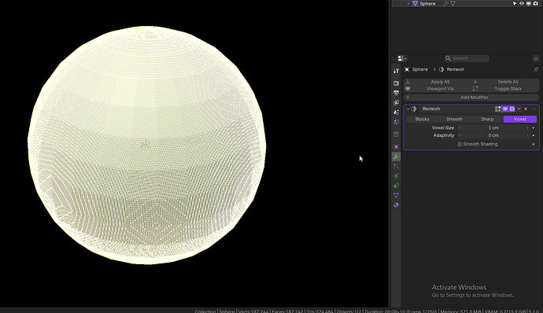Click the Voxel Size animate dot
543x313 pixels.
click(534, 127)
